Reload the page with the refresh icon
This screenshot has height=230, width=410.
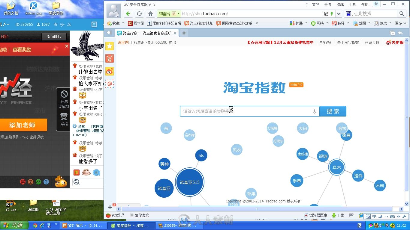coord(139,14)
